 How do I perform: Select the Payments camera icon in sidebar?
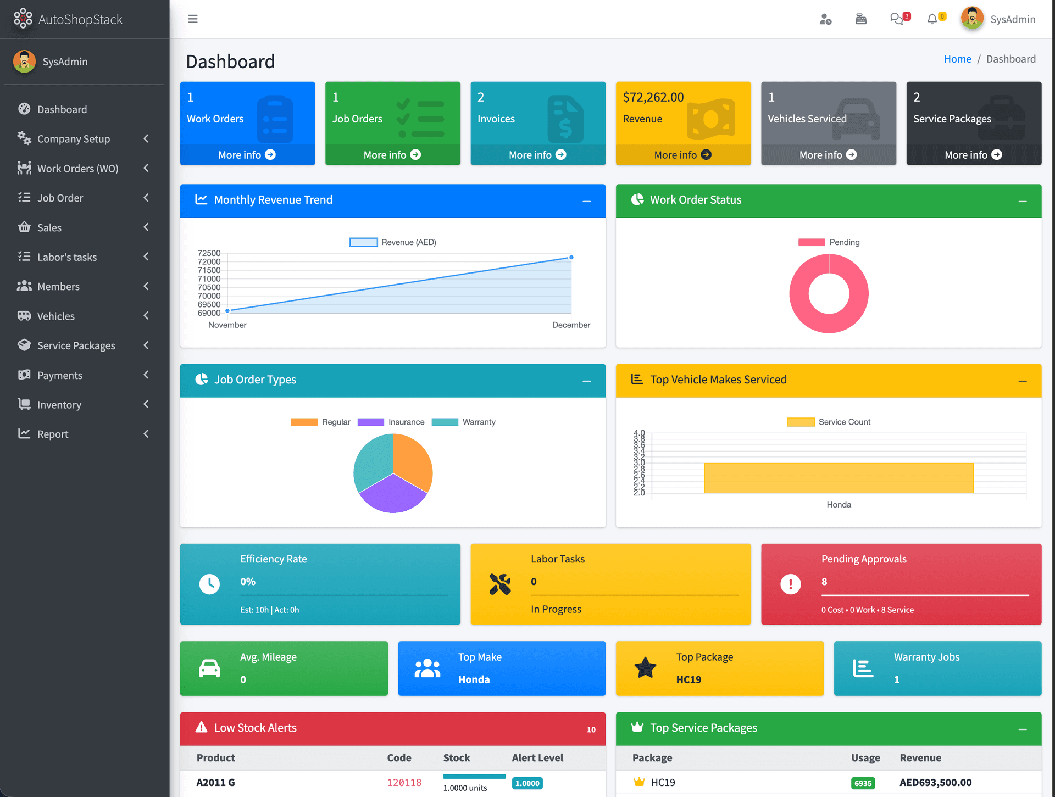click(x=24, y=375)
